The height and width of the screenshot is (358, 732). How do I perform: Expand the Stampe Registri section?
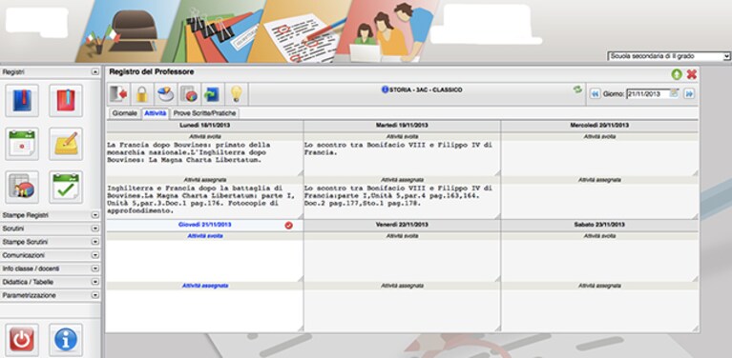[95, 215]
